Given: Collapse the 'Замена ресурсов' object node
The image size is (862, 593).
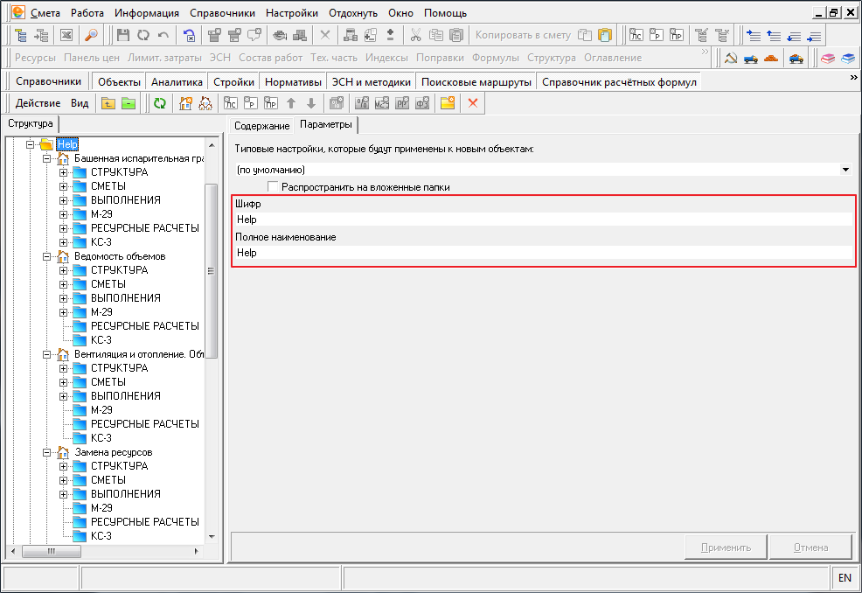Looking at the screenshot, I should tap(46, 452).
